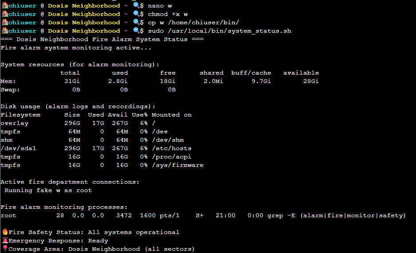Click the text 'All systems operational'
This screenshot has height=253, width=416.
(x=134, y=232)
